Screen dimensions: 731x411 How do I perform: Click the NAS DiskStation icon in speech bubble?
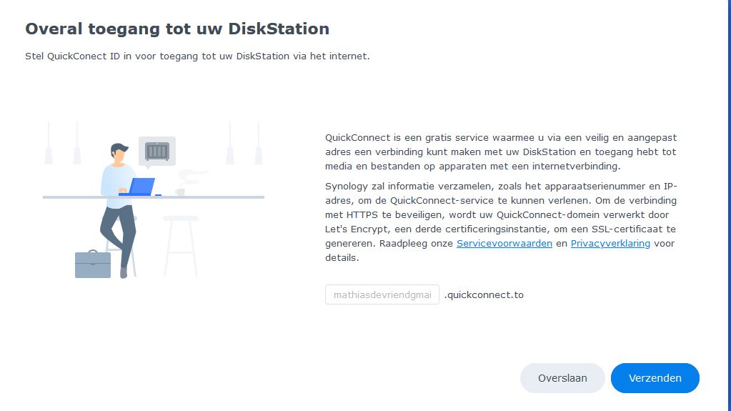(x=156, y=152)
